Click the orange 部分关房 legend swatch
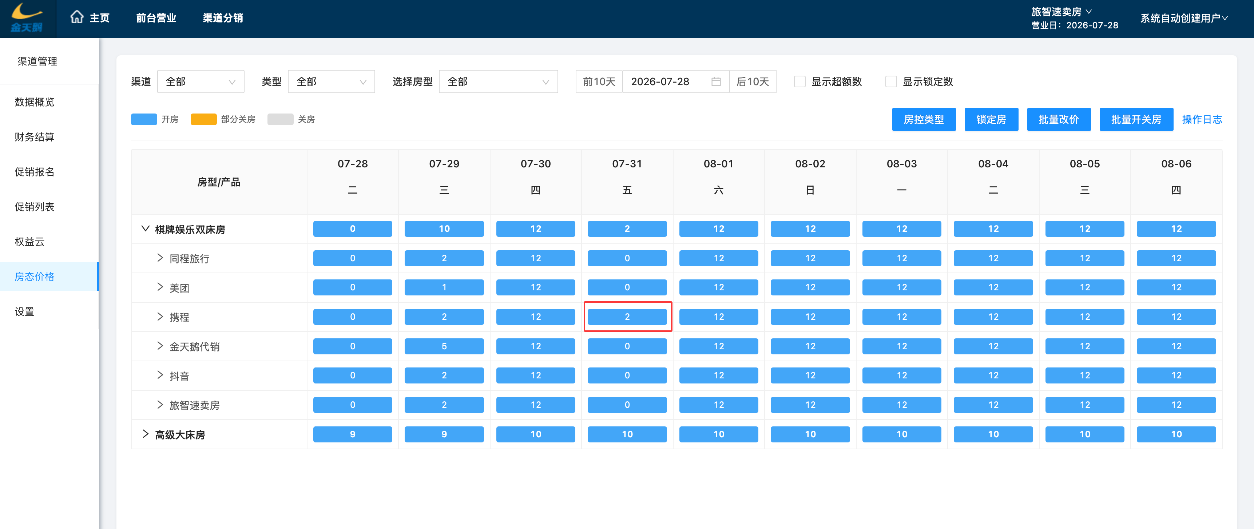The image size is (1254, 529). point(203,119)
